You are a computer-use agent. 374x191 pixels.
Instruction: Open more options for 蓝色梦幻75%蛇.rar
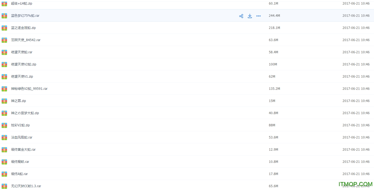click(259, 16)
